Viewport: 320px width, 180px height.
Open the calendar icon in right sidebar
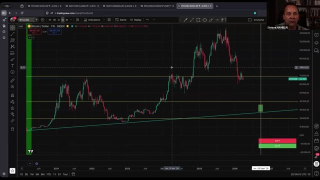316,141
